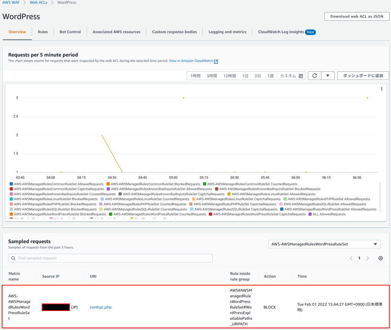The height and width of the screenshot is (330, 391).
Task: Click the Find sampled requests search field
Action: pos(110,258)
